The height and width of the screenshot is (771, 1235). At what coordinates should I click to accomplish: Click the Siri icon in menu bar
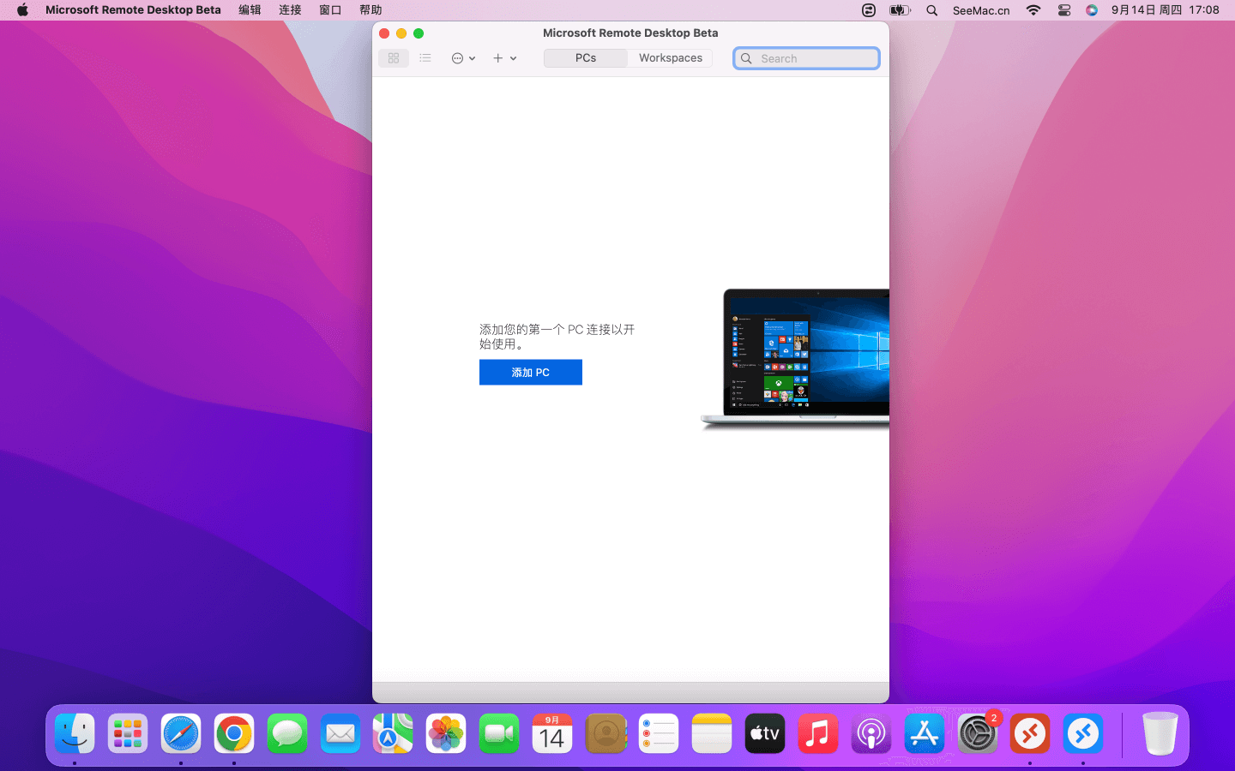click(1092, 10)
